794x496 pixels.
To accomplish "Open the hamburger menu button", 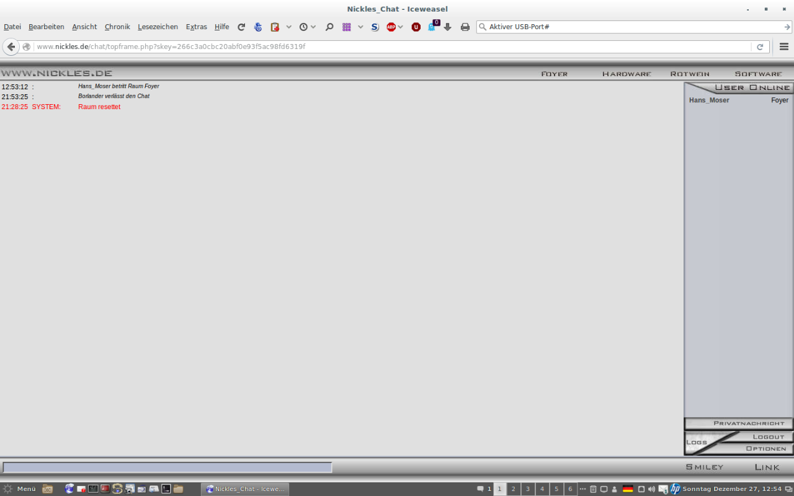I will click(x=784, y=46).
